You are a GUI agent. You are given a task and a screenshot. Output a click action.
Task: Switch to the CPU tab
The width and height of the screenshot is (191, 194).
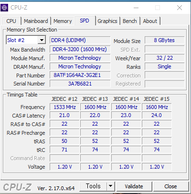pos(11,21)
